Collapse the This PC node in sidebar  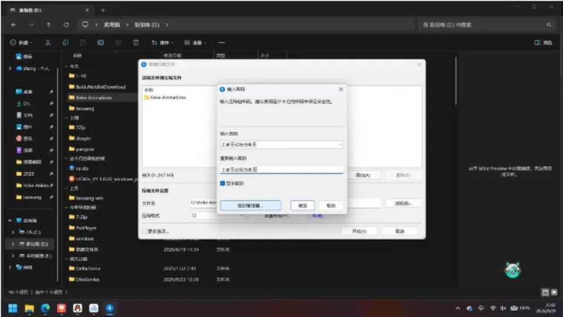10,220
